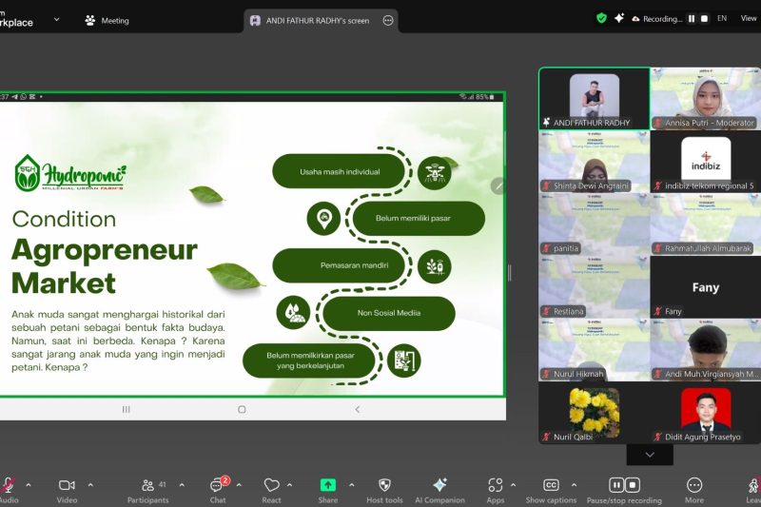The height and width of the screenshot is (507, 761).
Task: Expand the share options arrow
Action: tap(351, 485)
